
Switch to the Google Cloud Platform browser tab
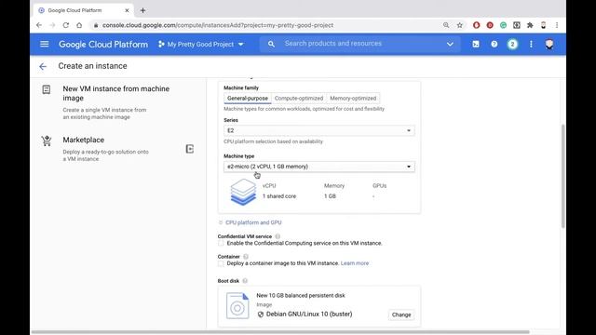tap(84, 10)
